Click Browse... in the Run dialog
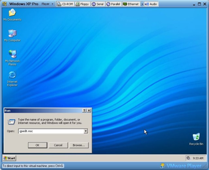This screenshot has width=209, height=170. pos(79,145)
